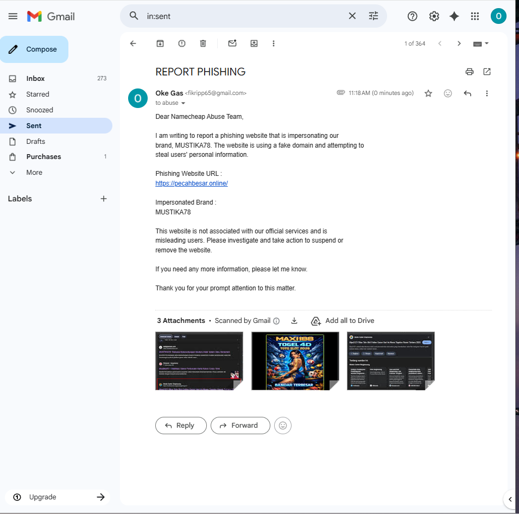
Task: Archive this email
Action: pyautogui.click(x=160, y=43)
